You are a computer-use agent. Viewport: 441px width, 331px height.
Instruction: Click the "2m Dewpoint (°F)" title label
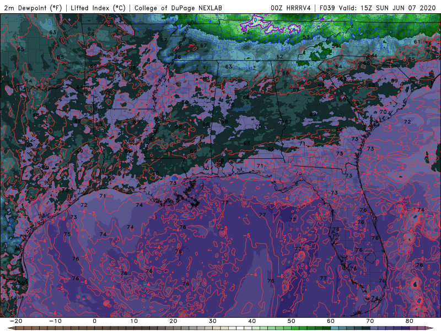click(x=33, y=8)
